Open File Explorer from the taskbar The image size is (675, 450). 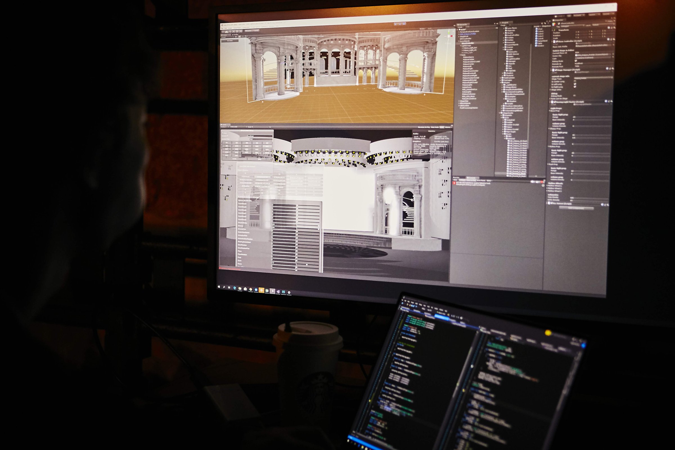(240, 289)
